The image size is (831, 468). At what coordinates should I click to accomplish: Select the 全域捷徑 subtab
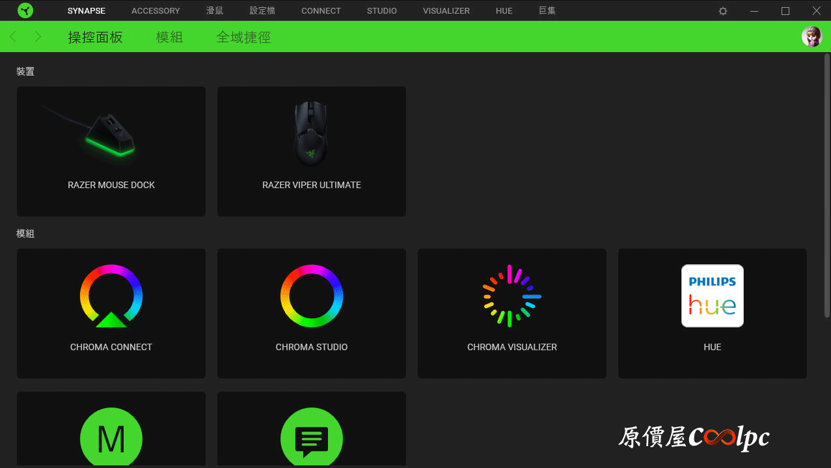click(243, 37)
